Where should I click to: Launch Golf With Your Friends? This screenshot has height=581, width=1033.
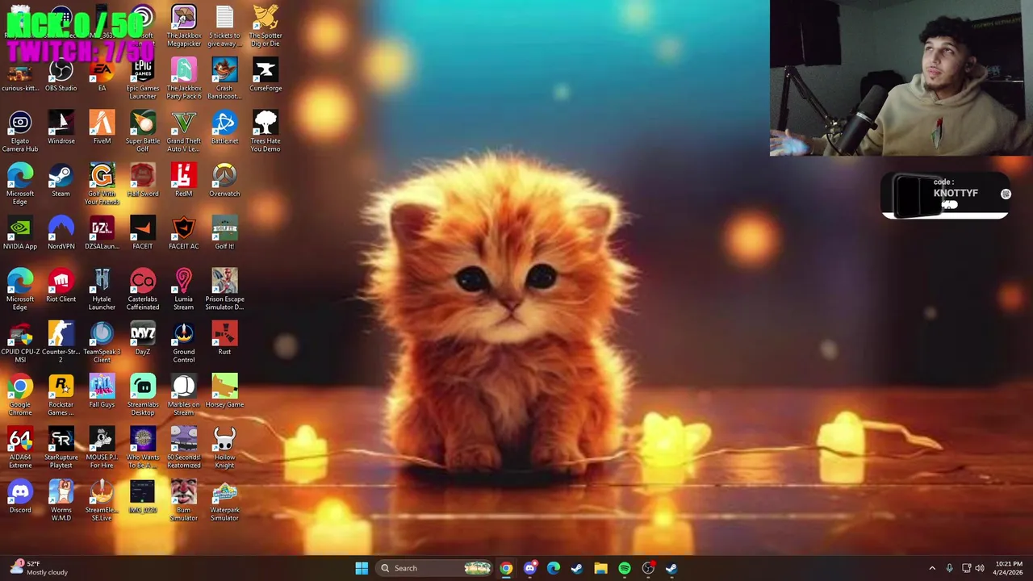click(x=102, y=184)
